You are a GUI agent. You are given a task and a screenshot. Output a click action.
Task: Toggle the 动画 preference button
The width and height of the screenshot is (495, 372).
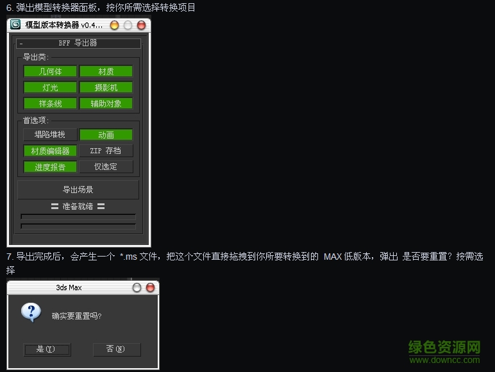(x=106, y=135)
